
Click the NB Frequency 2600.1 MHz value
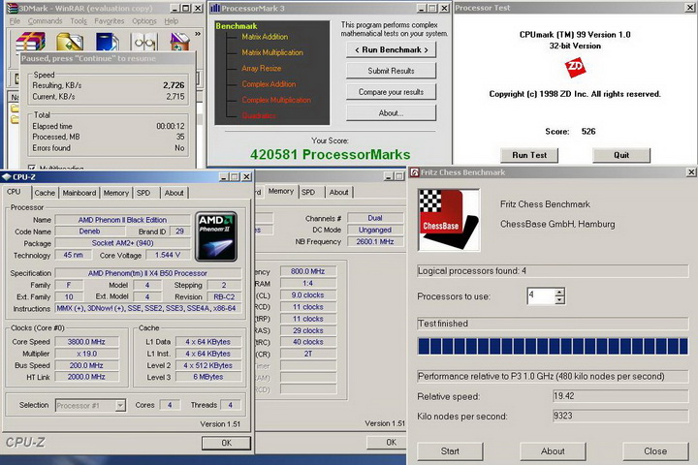375,241
